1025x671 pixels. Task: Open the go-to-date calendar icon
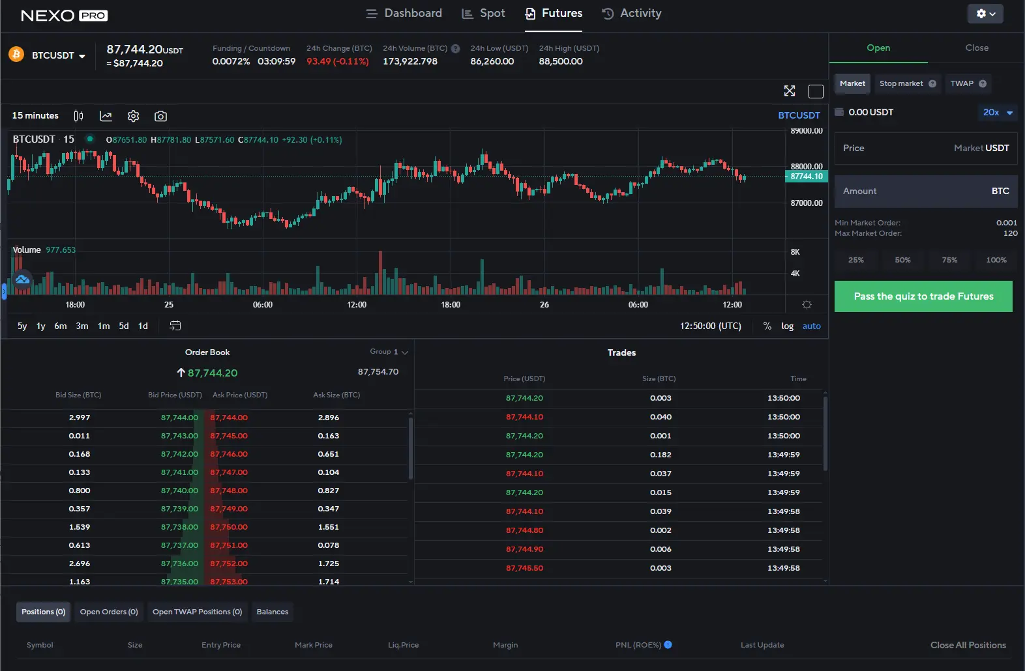click(x=175, y=326)
